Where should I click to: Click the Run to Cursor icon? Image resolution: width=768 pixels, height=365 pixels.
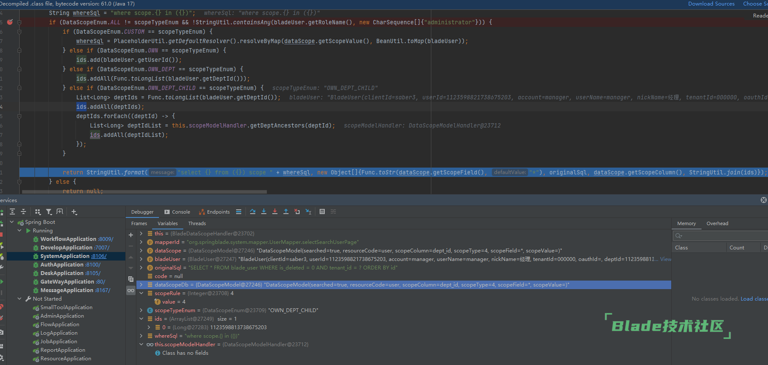point(309,211)
